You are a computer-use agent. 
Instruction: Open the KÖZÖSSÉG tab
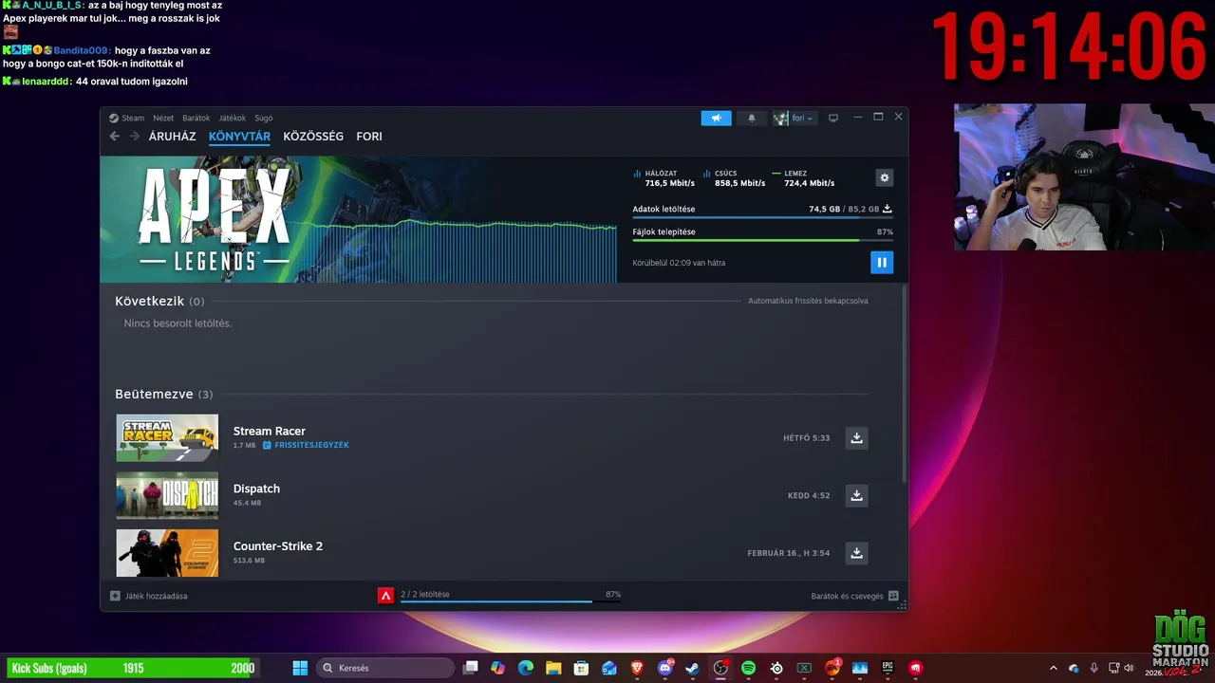point(313,137)
